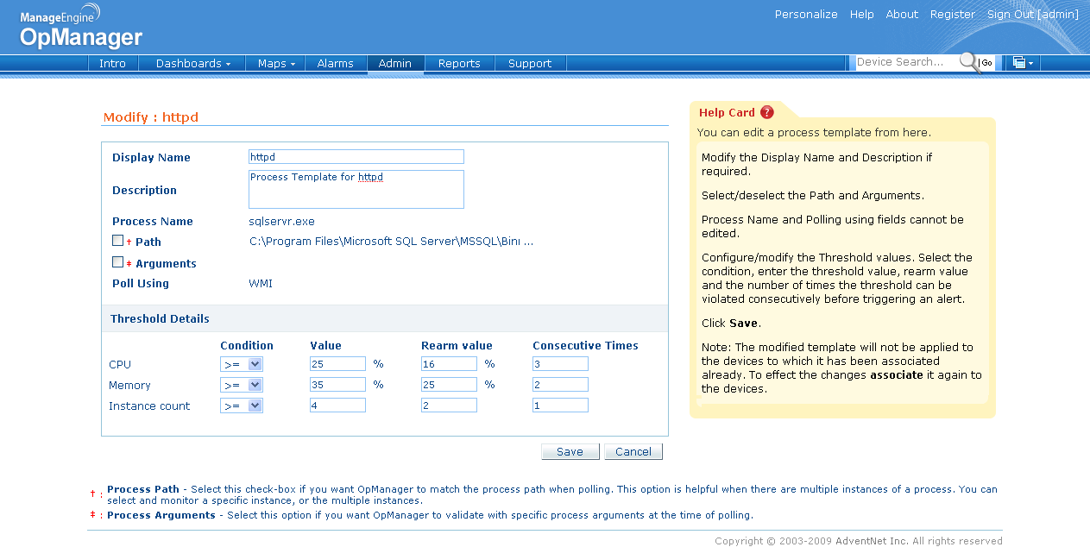Open the CPU condition dropdown
The height and width of the screenshot is (547, 1090).
242,364
